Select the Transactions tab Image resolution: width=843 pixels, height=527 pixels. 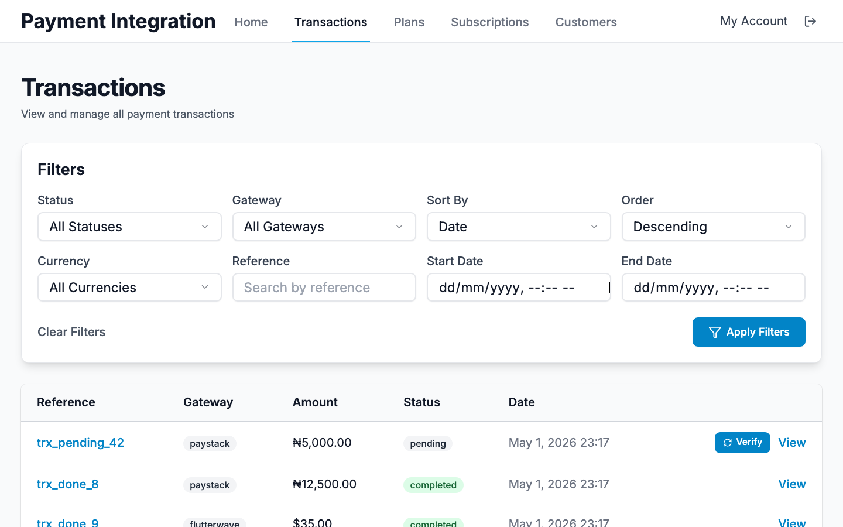pos(331,22)
